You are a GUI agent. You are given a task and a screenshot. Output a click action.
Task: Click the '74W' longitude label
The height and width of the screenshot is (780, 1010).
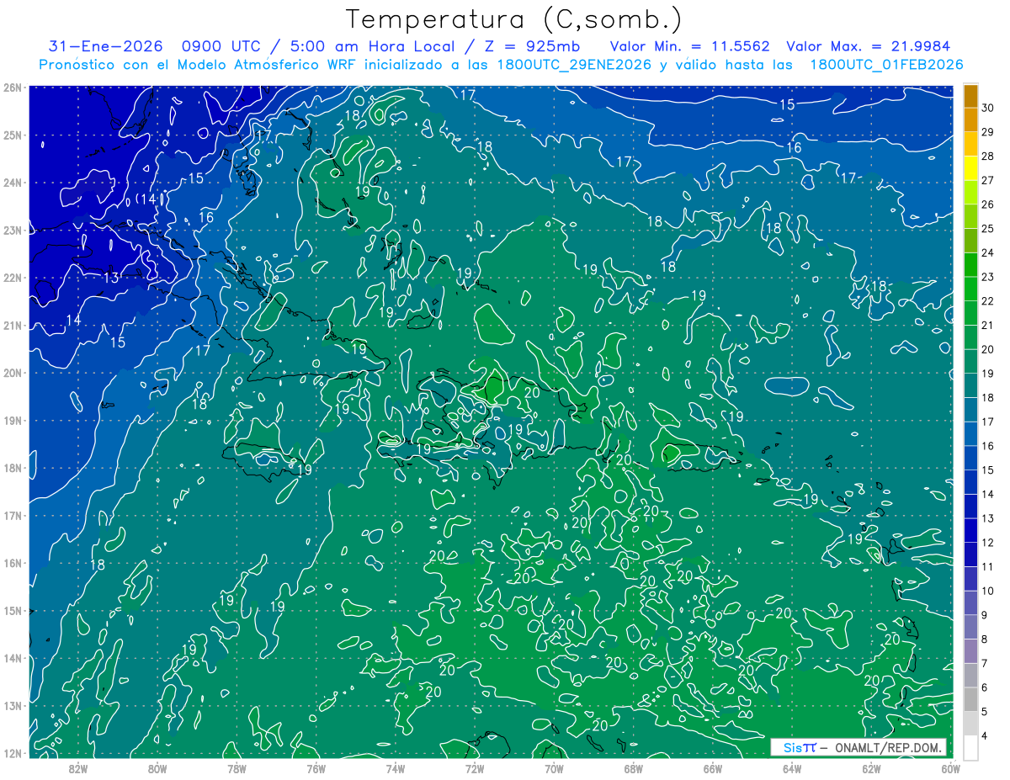pos(396,768)
